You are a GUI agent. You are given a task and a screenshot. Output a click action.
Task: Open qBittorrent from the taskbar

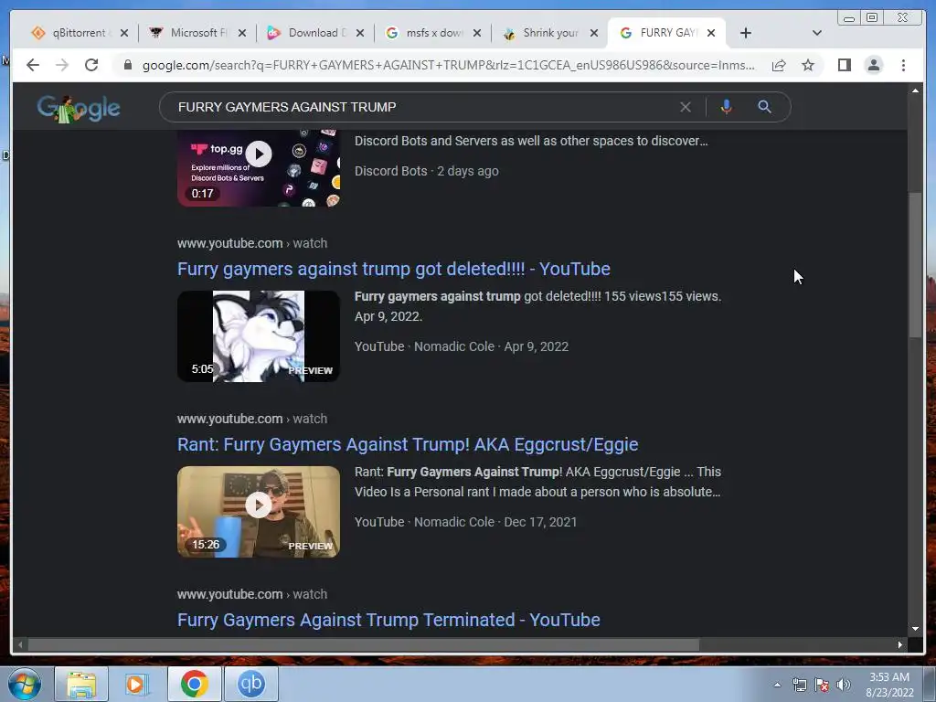coord(250,684)
